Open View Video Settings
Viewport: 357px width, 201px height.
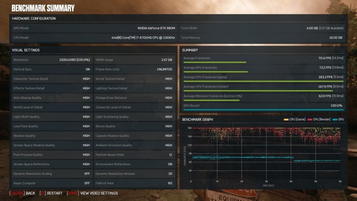pos(92,193)
